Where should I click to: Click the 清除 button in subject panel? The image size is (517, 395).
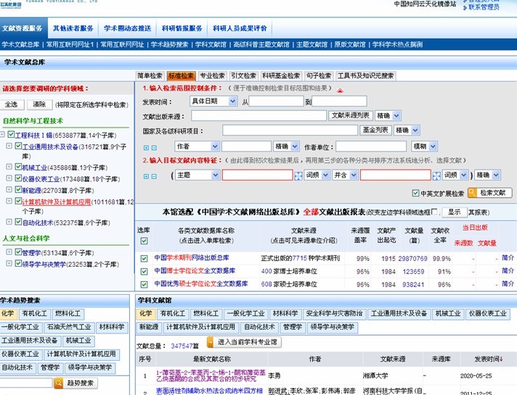pyautogui.click(x=39, y=104)
